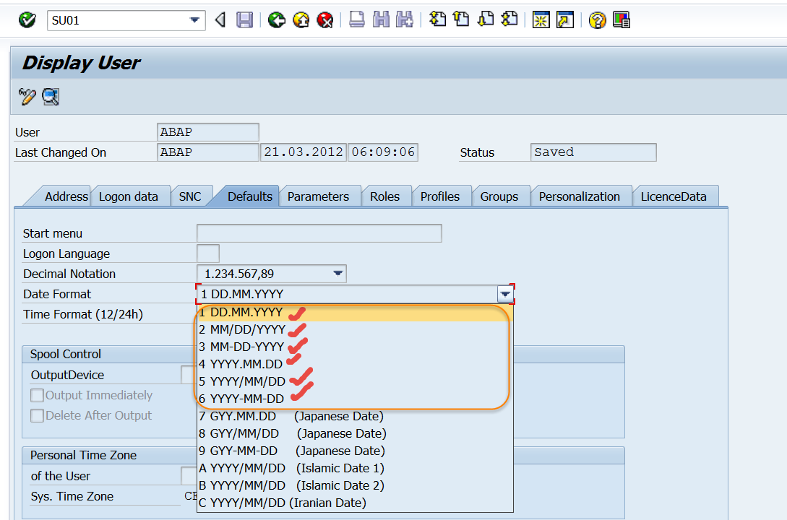This screenshot has height=520, width=787.
Task: Collapse the Date Format dropdown list
Action: [506, 294]
